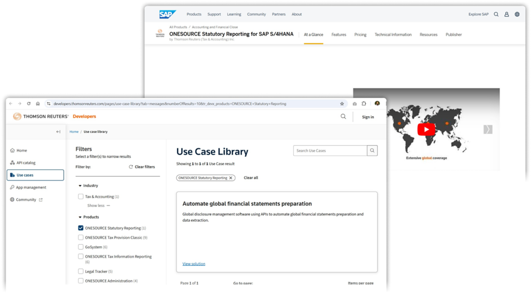The image size is (531, 299).
Task: Click the SAP logo
Action: (168, 15)
